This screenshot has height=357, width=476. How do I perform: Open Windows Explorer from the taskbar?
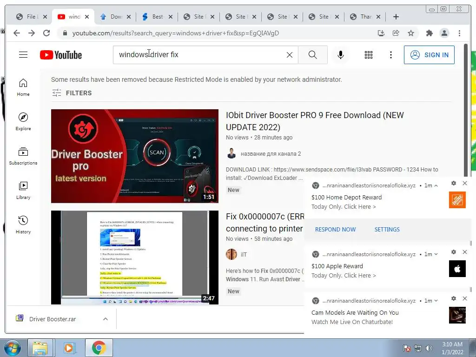pos(40,348)
